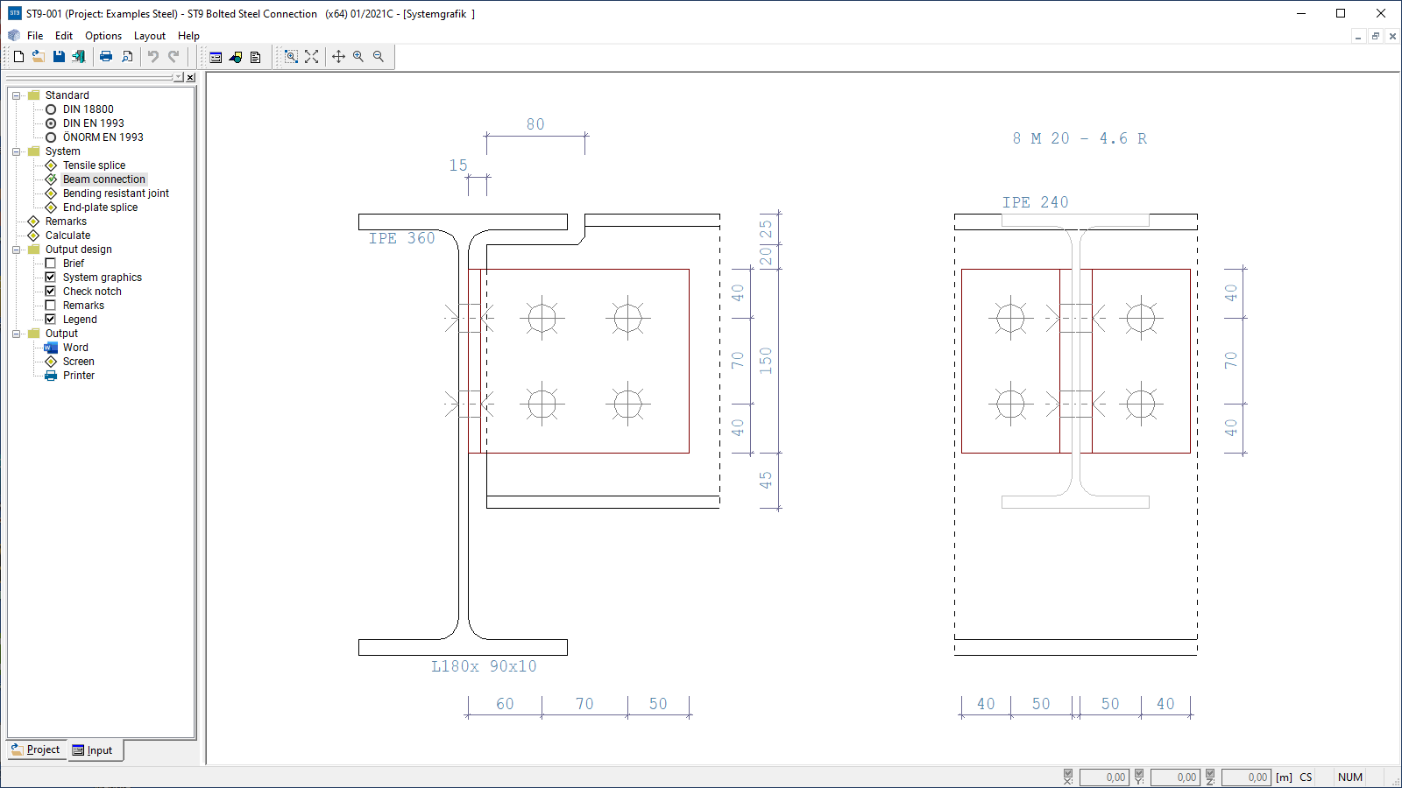
Task: Click the redo arrow in the toolbar
Action: coord(173,57)
